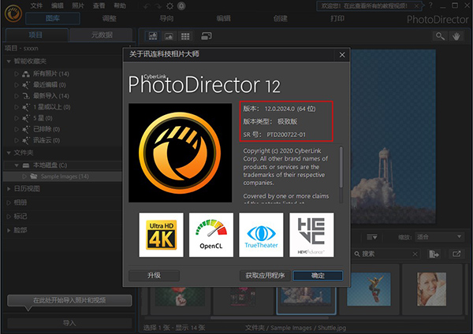The width and height of the screenshot is (473, 334).
Task: Clear the search field X
Action: tap(415, 254)
